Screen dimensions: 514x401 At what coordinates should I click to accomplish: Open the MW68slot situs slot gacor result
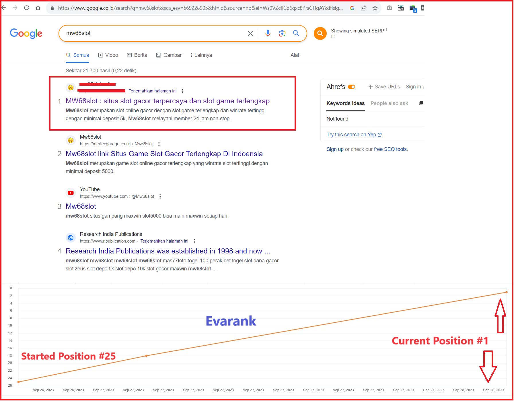point(168,101)
